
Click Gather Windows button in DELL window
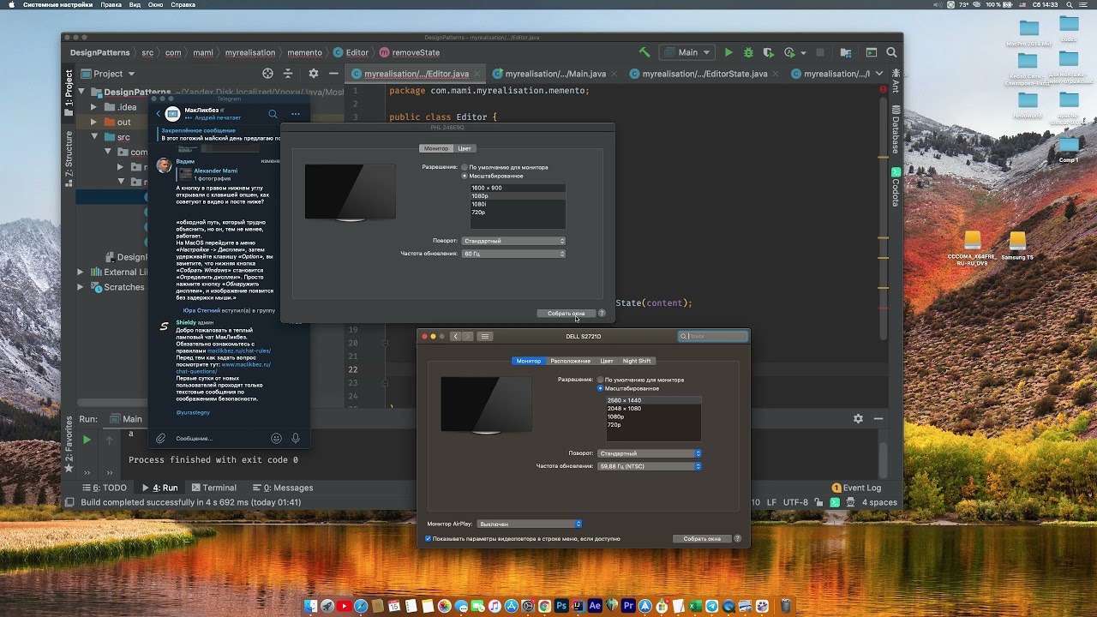coord(702,539)
